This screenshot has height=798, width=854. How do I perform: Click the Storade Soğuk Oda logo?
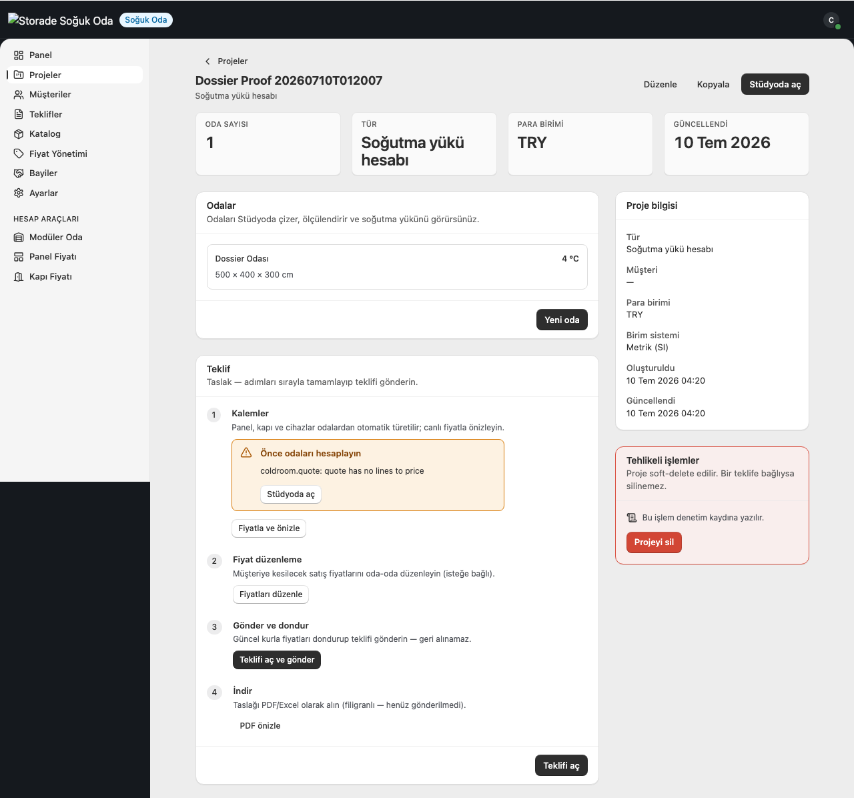click(61, 20)
